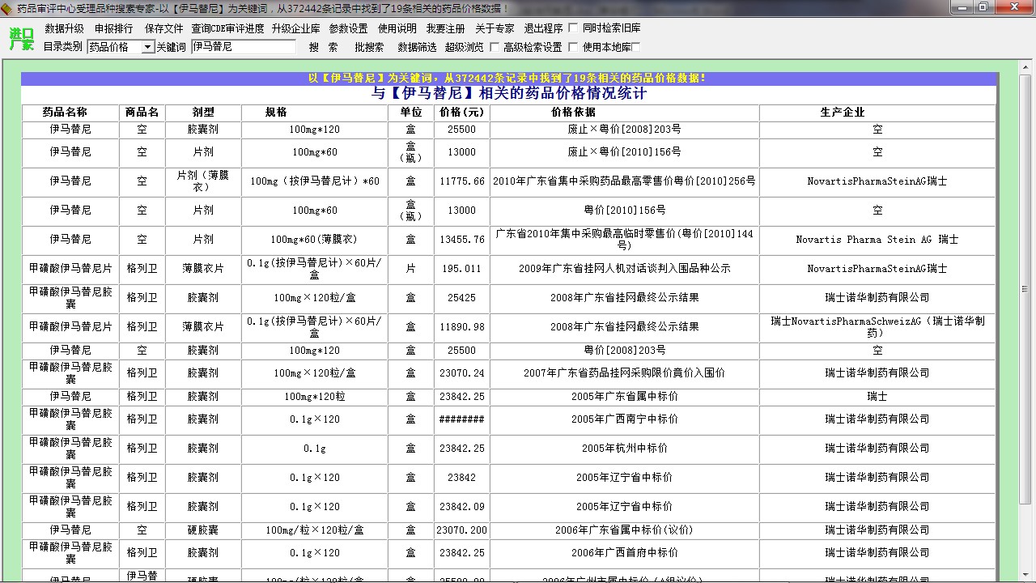The height and width of the screenshot is (583, 1036).
Task: Open the 使用说明 help item
Action: pos(397,28)
